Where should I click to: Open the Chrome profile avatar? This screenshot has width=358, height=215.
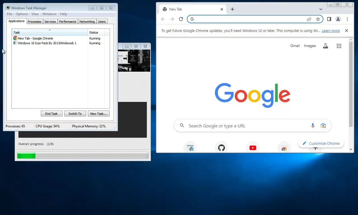[338, 19]
